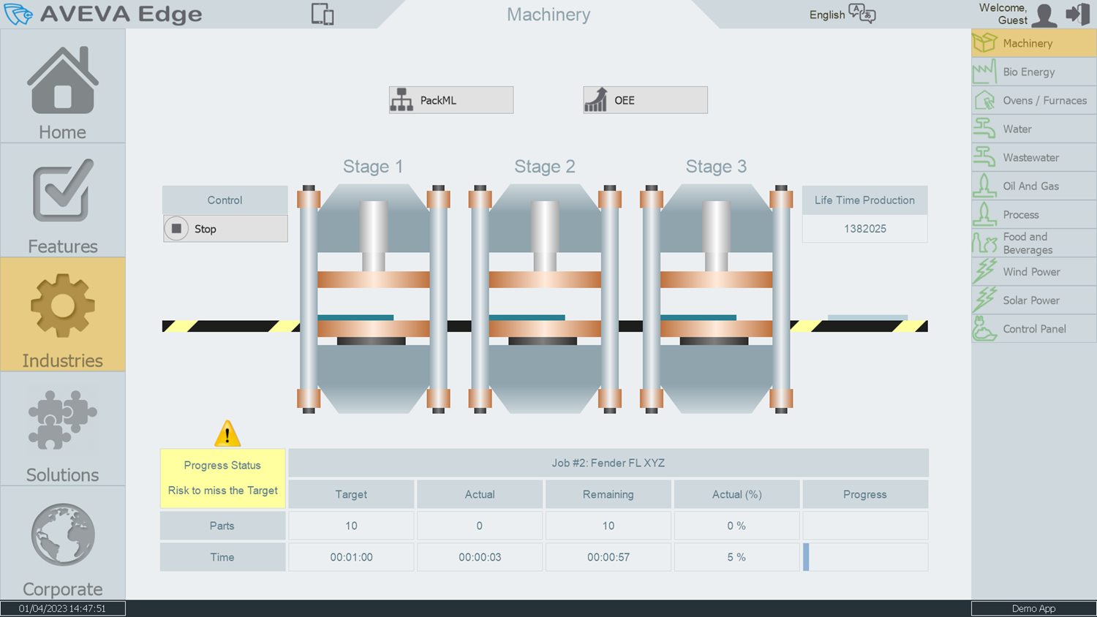
Task: Click the Ovens / Furnaces icon
Action: coord(985,100)
